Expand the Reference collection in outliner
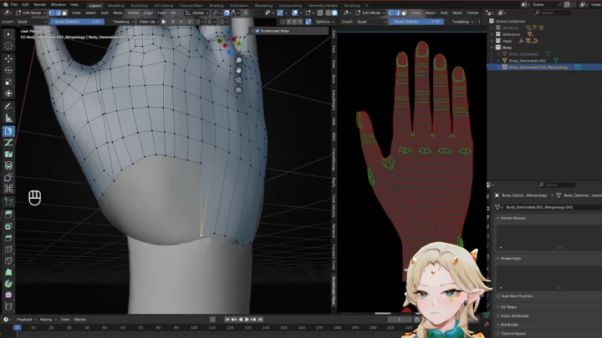The image size is (602, 338). click(x=492, y=34)
